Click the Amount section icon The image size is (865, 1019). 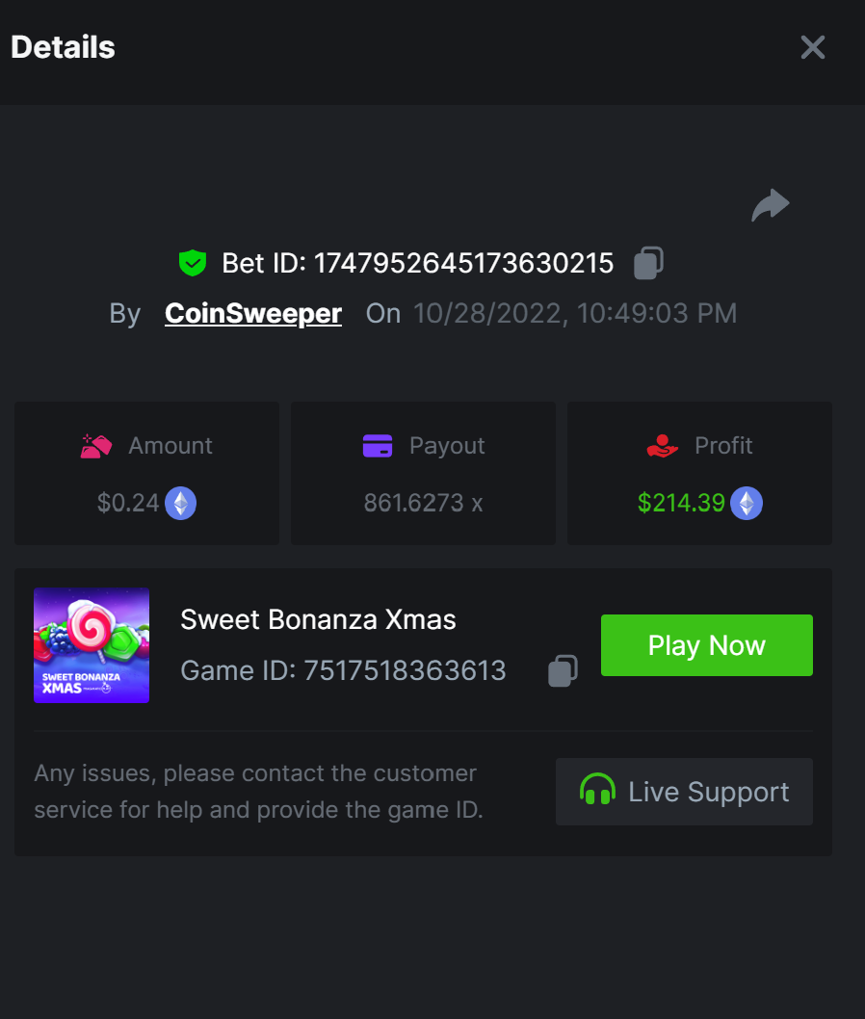tap(96, 446)
